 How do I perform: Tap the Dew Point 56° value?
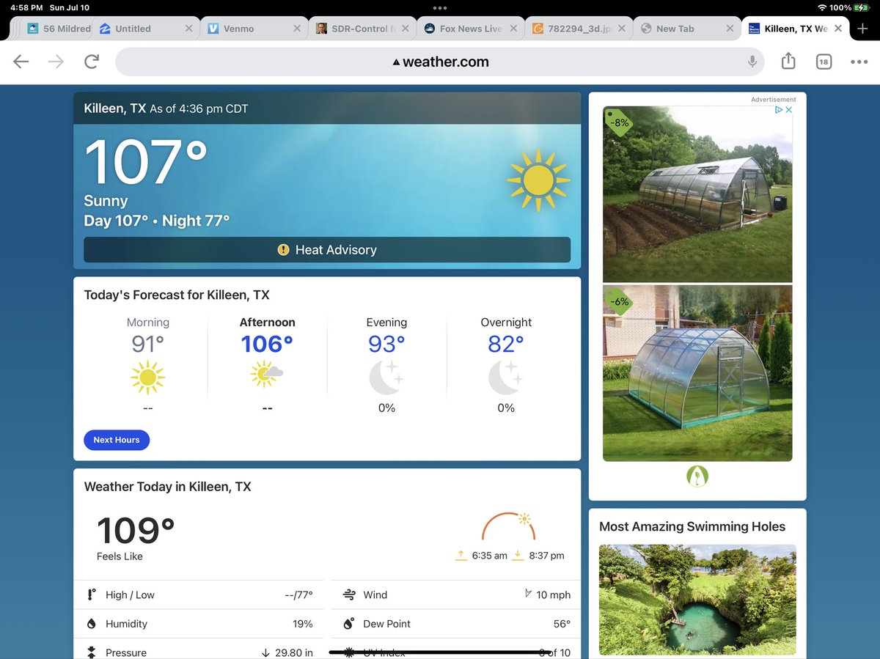tap(562, 624)
